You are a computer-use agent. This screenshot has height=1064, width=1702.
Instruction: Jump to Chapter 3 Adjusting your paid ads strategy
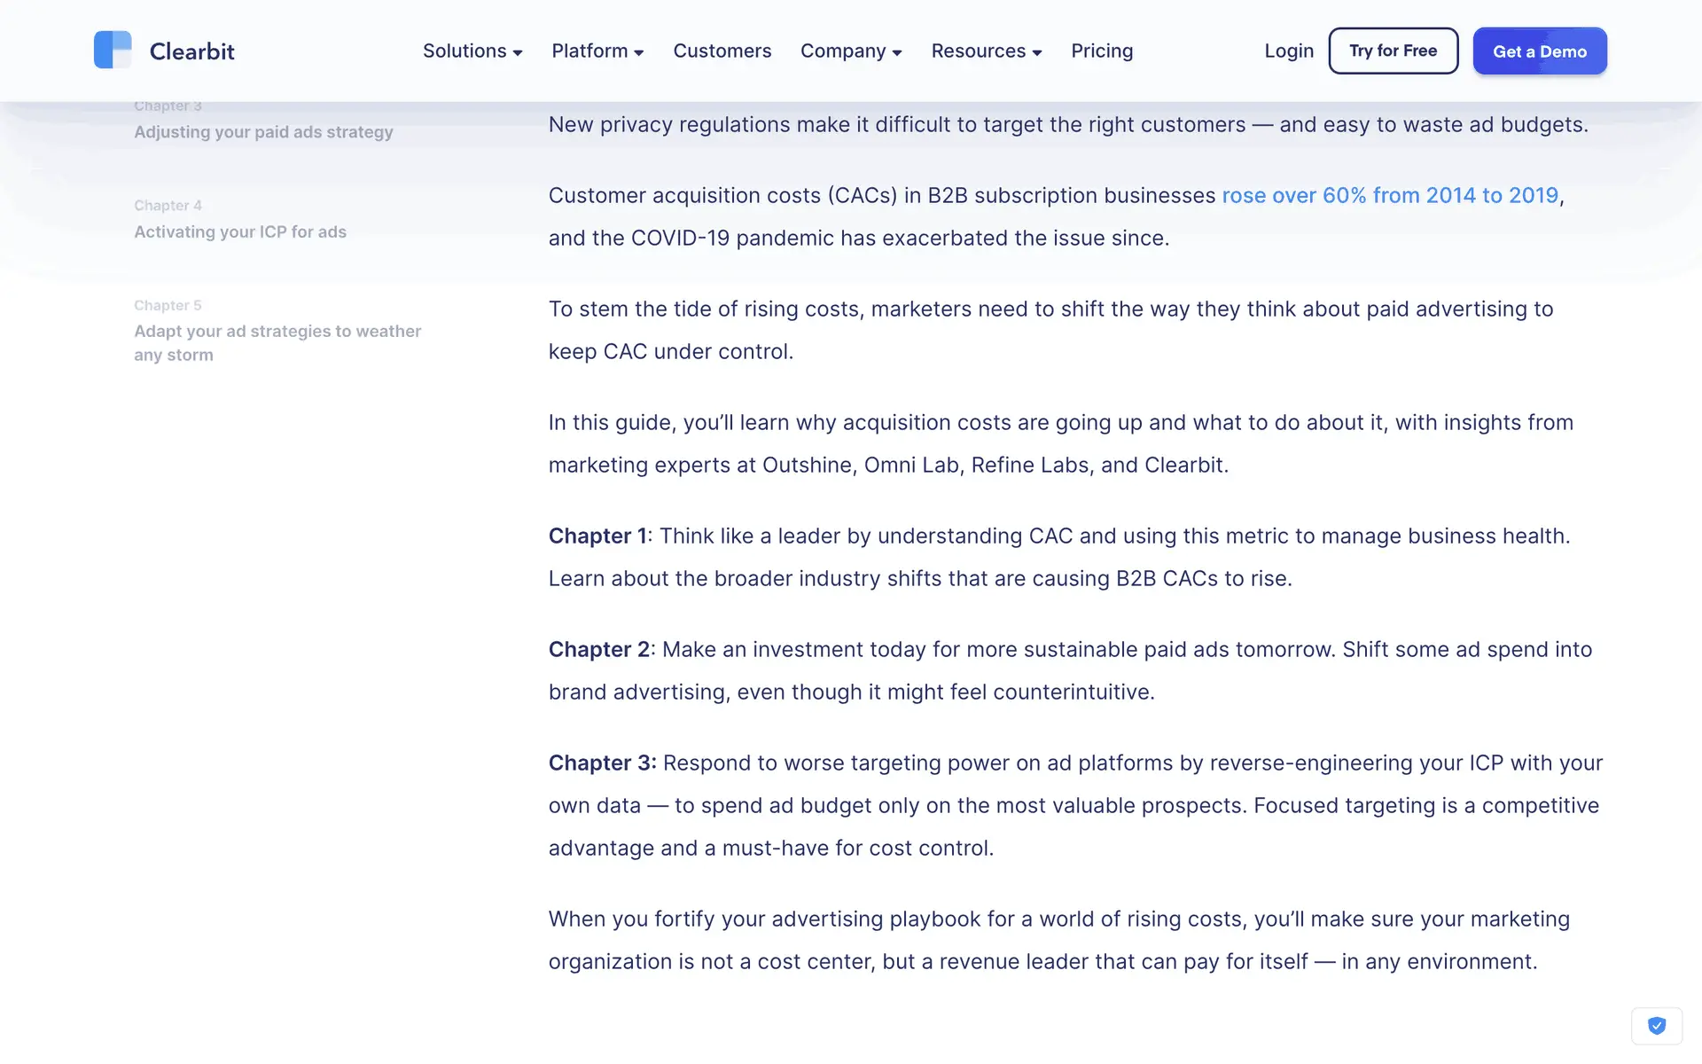tap(263, 131)
